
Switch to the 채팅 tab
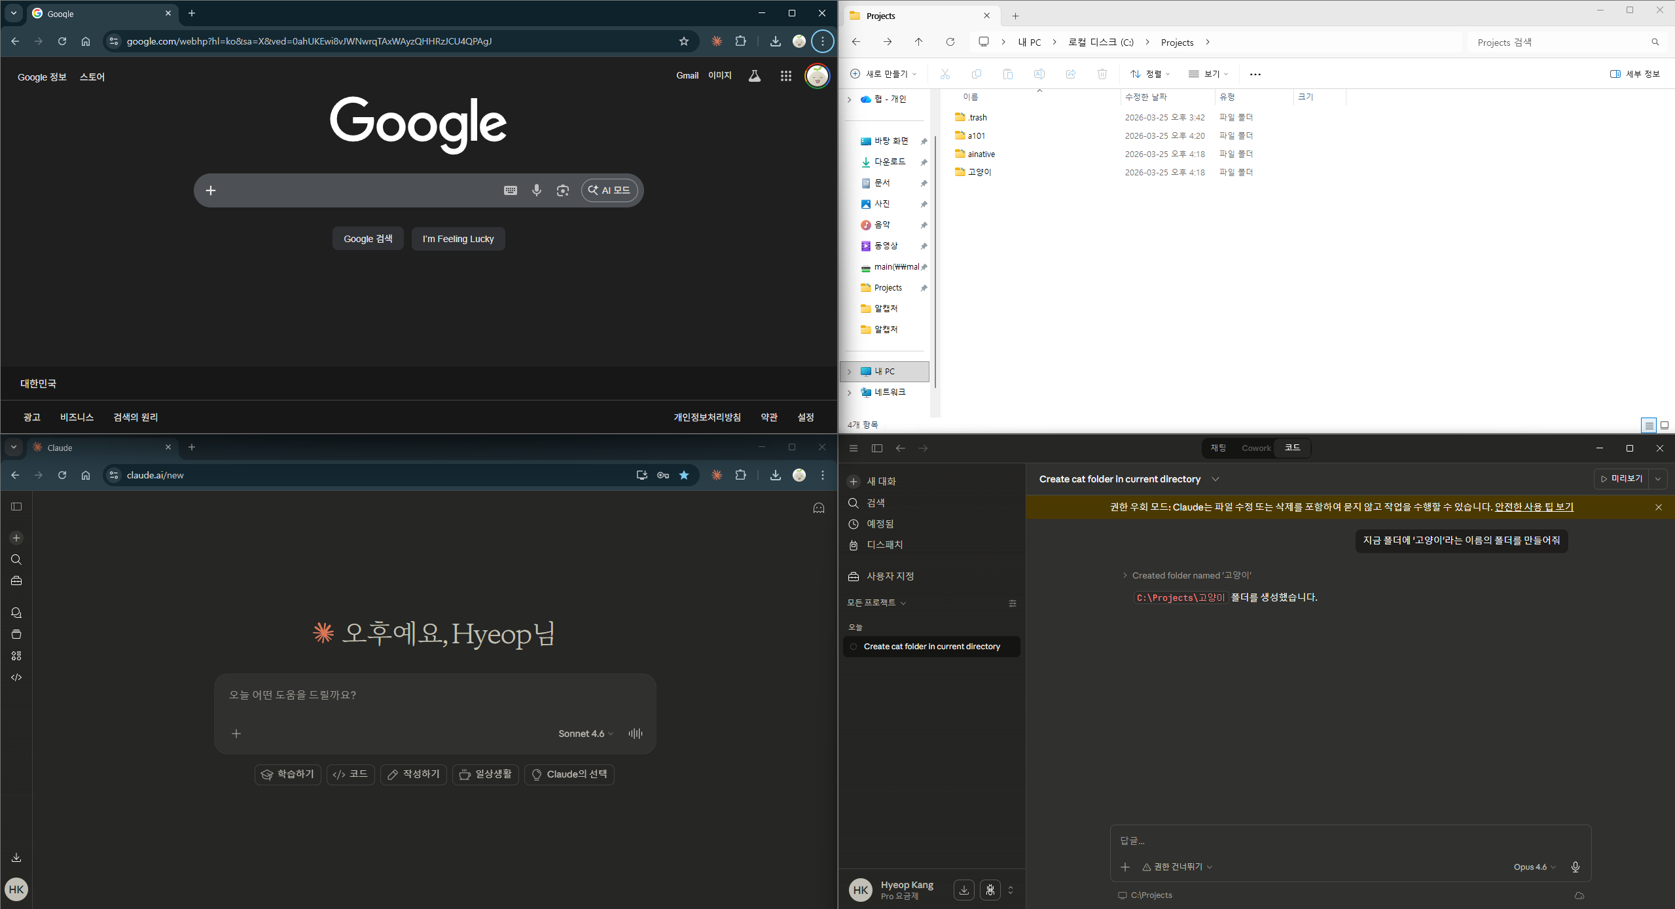pos(1217,448)
